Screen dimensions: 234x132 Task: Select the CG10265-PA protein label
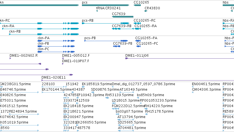pos(146,38)
